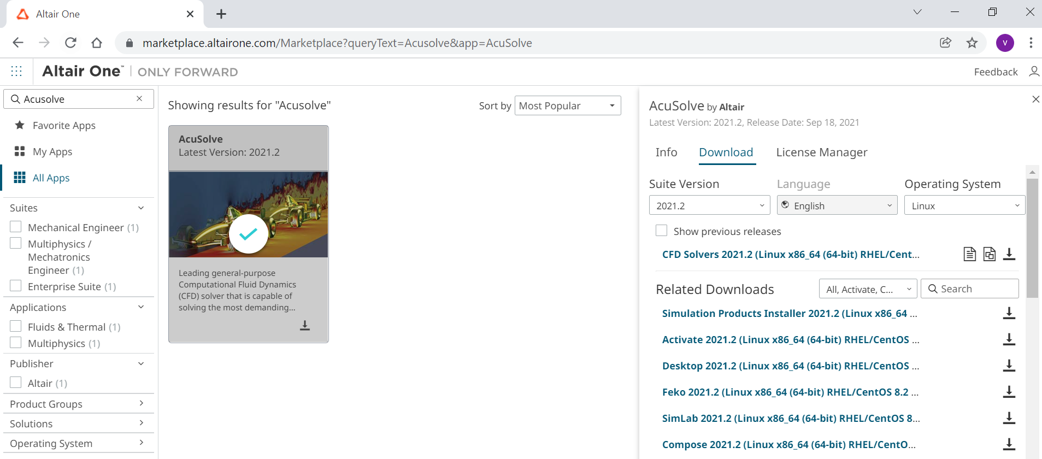
Task: Switch to the Info tab
Action: (666, 152)
